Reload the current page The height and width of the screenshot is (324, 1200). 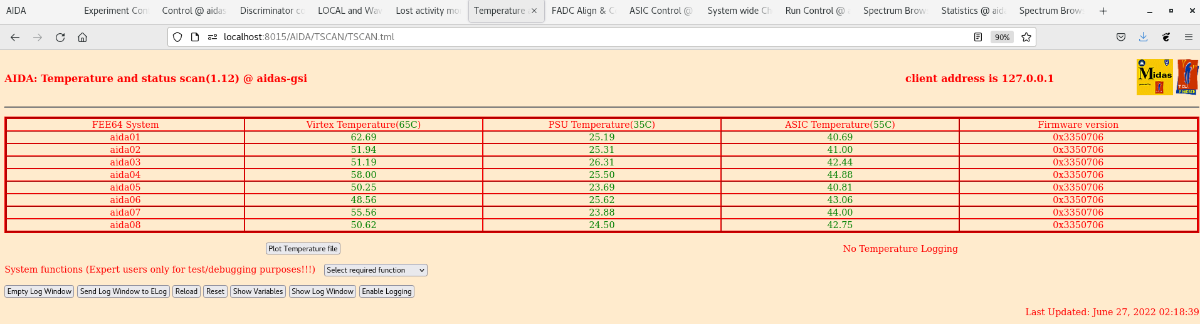click(60, 38)
